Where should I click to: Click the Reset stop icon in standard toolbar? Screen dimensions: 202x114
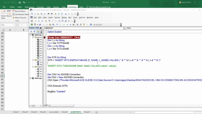coord(70,25)
